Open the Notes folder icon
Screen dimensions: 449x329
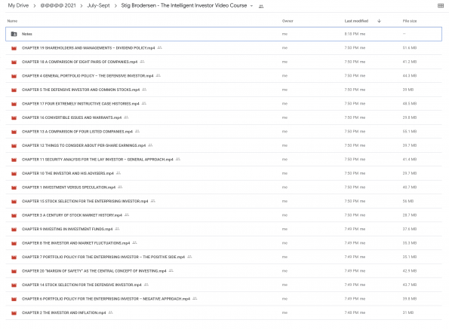[14, 34]
